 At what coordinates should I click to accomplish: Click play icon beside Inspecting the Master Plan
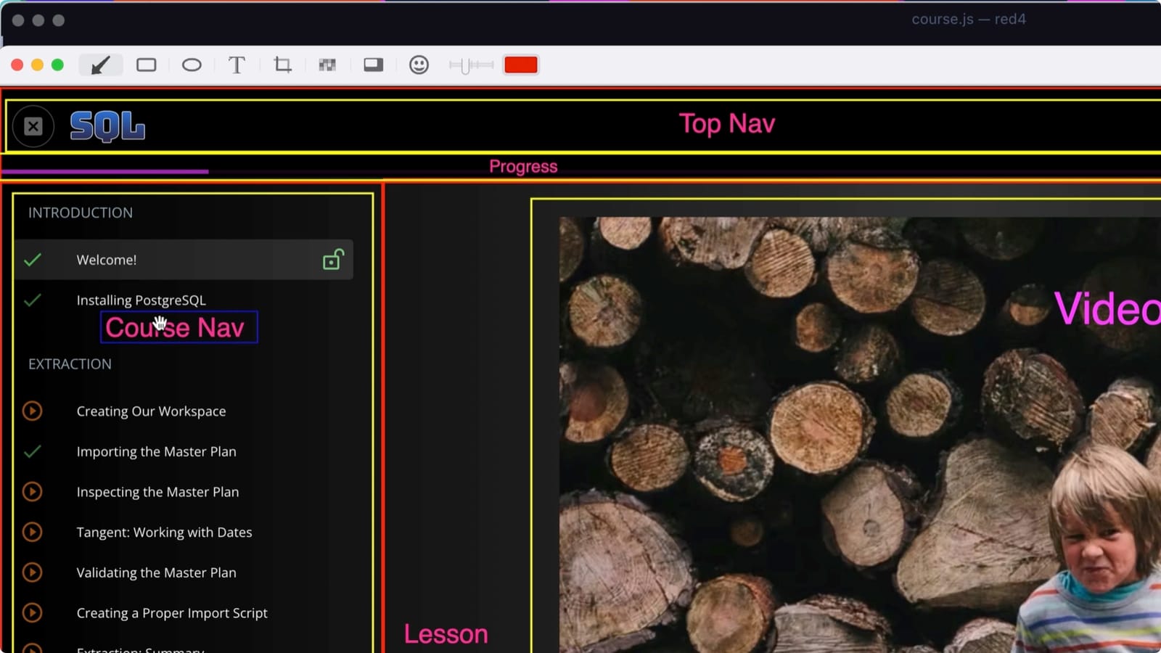(x=32, y=492)
